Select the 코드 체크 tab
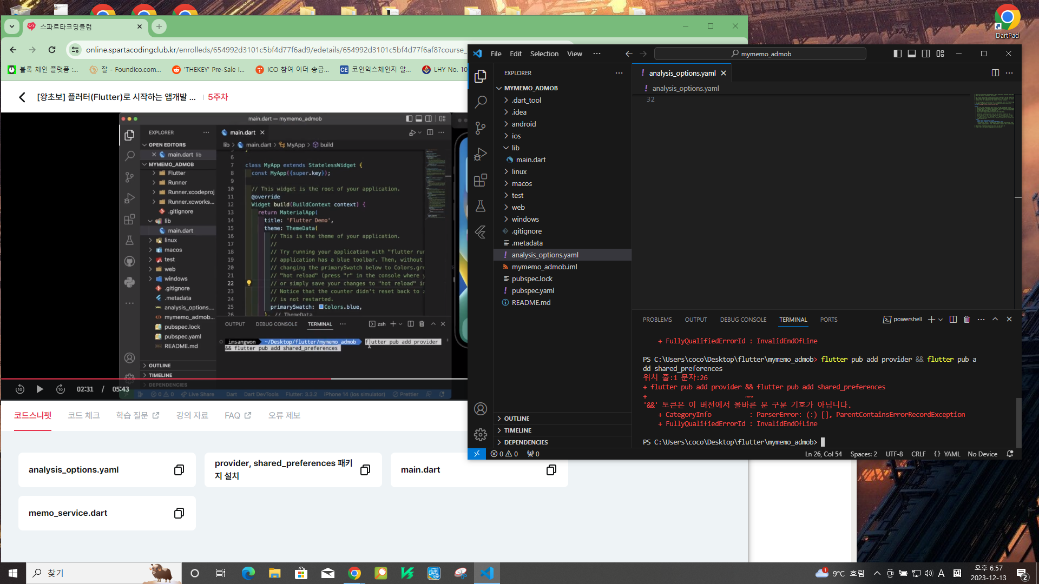The width and height of the screenshot is (1039, 584). 84,415
